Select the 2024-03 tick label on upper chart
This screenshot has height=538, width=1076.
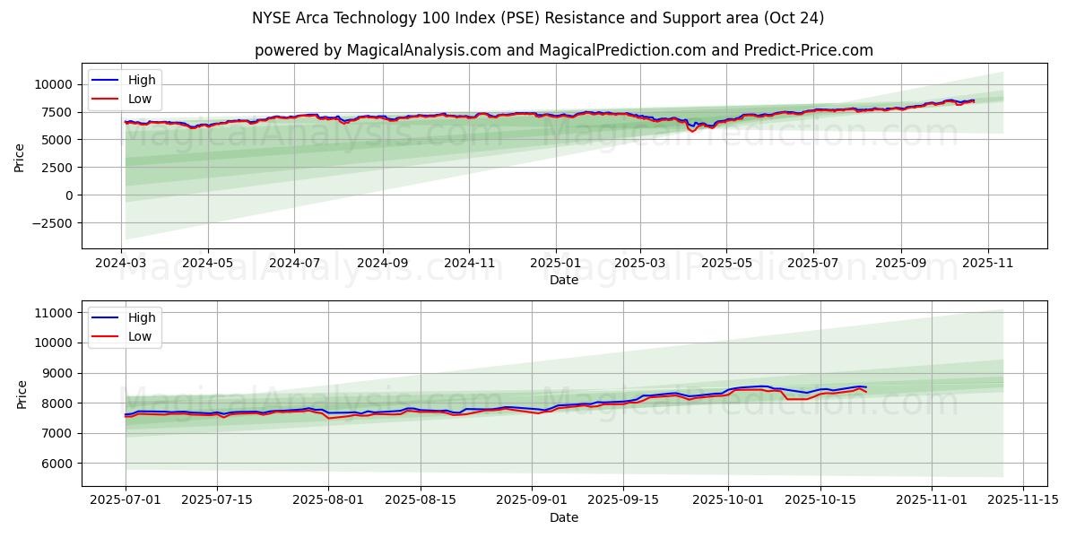click(x=122, y=264)
